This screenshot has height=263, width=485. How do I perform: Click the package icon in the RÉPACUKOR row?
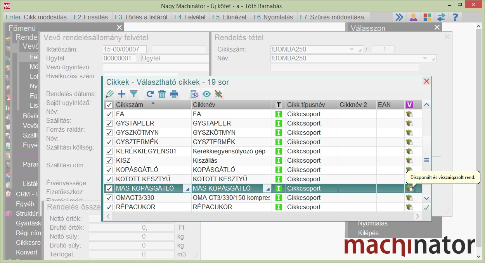pyautogui.click(x=409, y=207)
